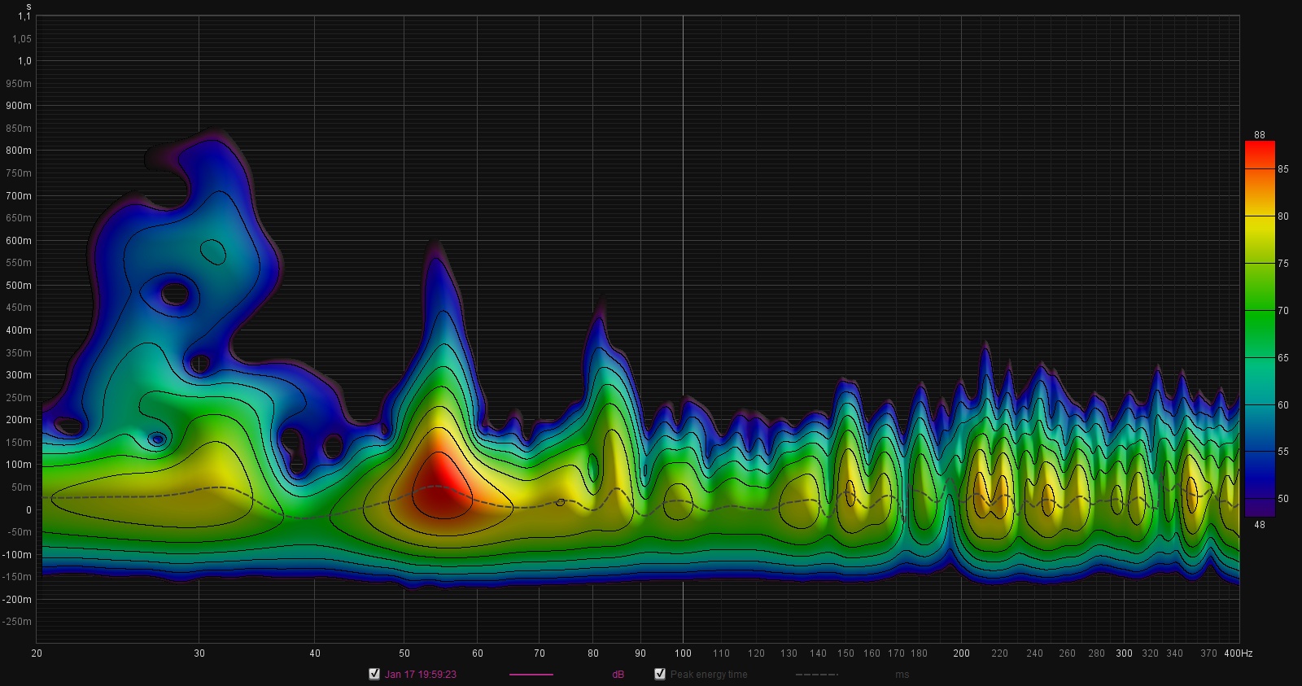Click the 100 Hz frequency axis label

tap(683, 653)
